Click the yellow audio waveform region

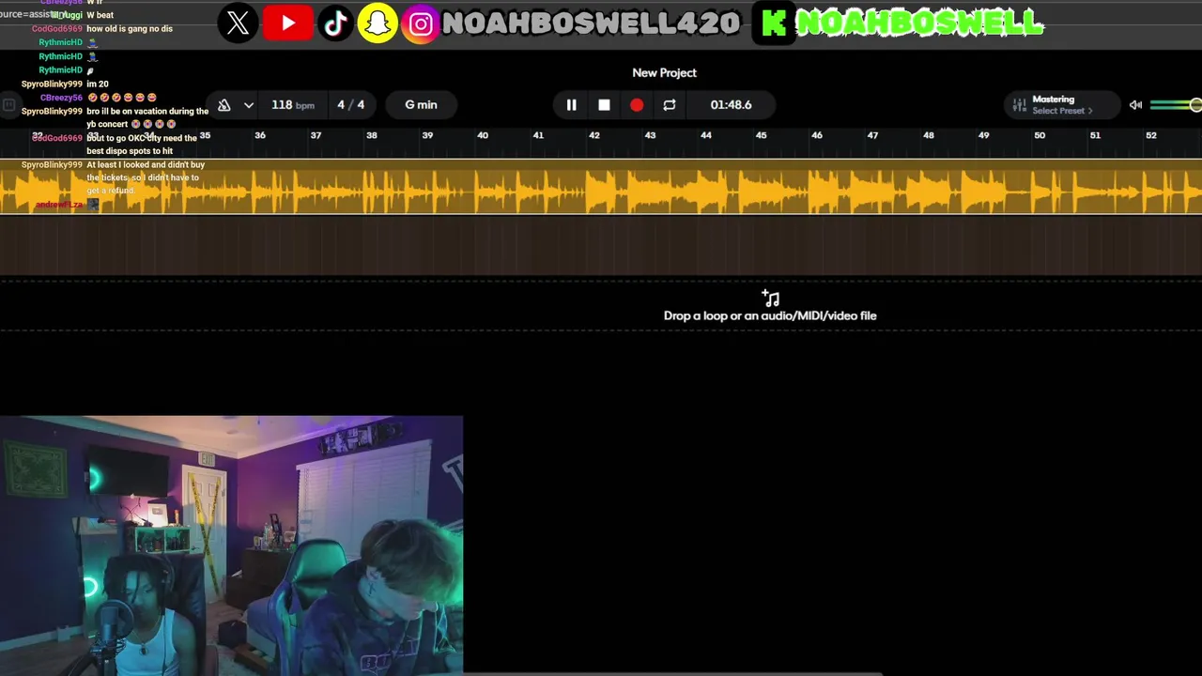coord(601,188)
